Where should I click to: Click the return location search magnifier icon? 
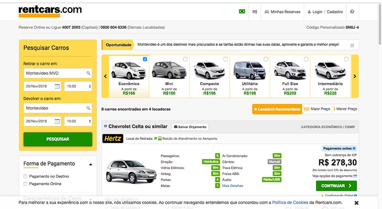[x=88, y=108]
